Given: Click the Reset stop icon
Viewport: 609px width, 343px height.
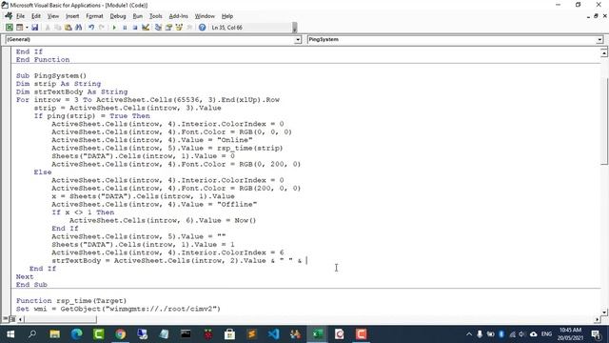Looking at the screenshot, I should (135, 28).
